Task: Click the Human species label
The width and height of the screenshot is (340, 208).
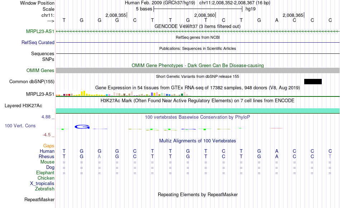Action: click(47, 151)
